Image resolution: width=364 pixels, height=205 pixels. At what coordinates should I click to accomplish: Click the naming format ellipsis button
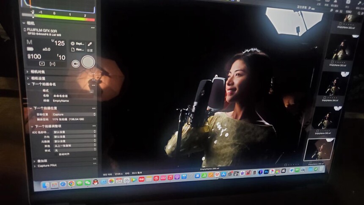(x=91, y=91)
